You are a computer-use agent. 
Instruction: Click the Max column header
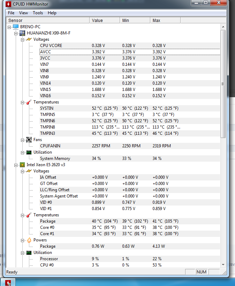coord(165,21)
